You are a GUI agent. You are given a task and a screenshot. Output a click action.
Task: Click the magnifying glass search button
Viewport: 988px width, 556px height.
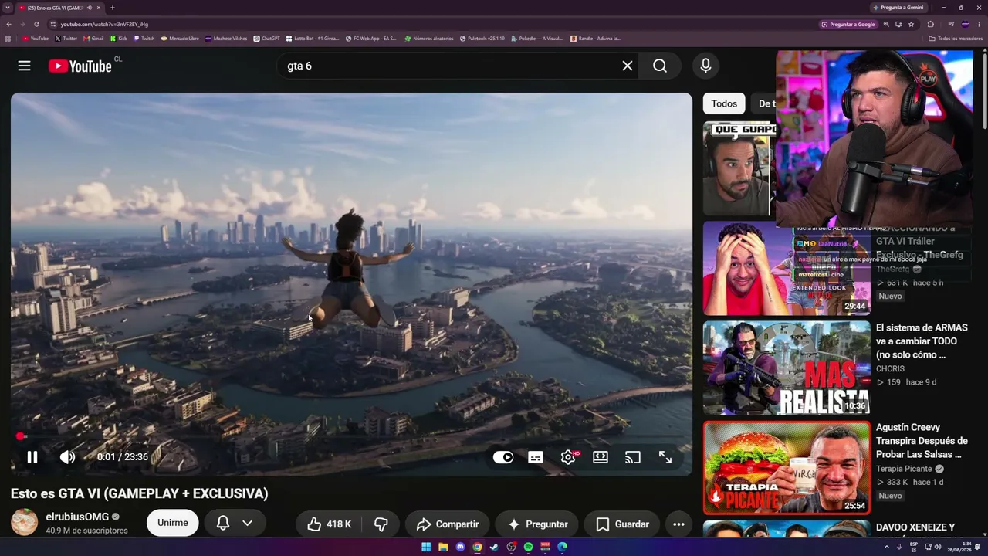point(660,66)
